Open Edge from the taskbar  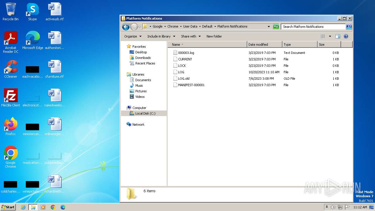point(63,207)
